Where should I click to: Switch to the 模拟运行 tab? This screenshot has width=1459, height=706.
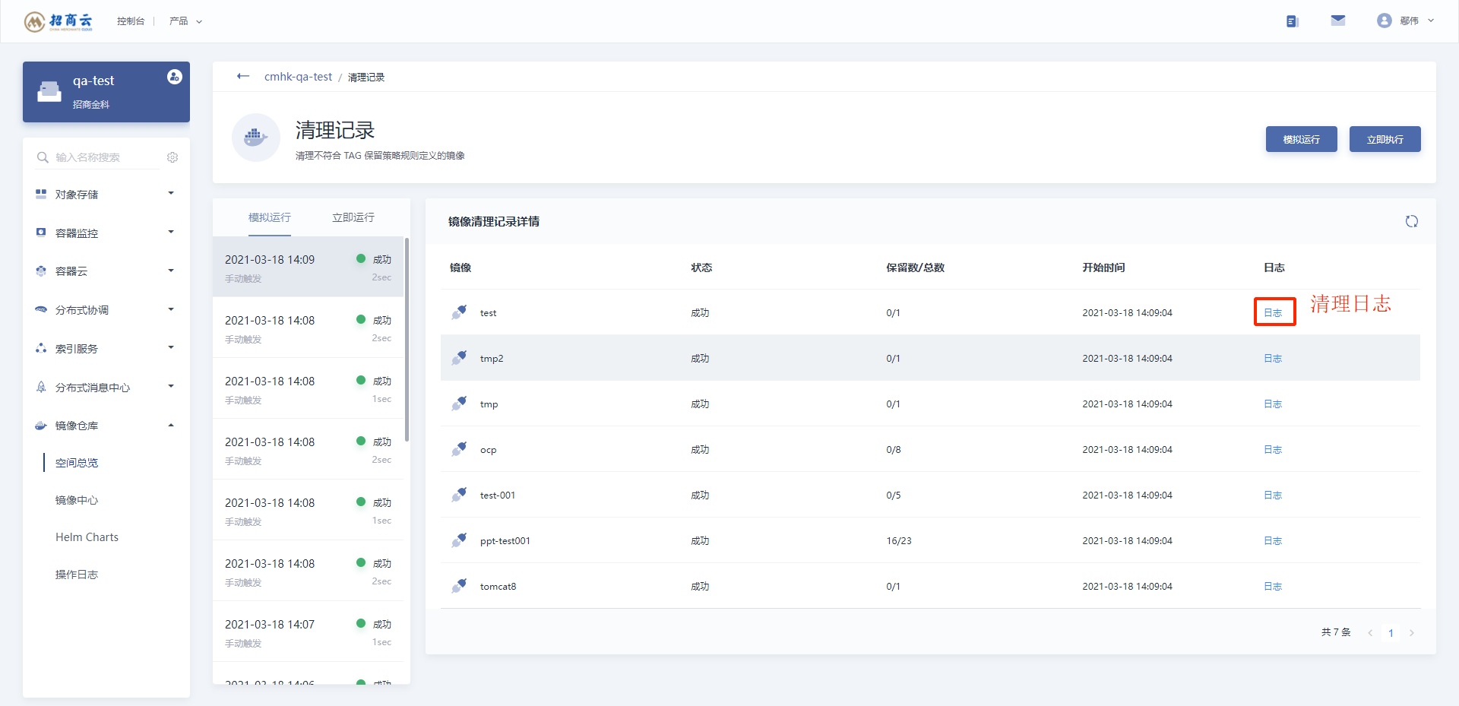point(270,217)
